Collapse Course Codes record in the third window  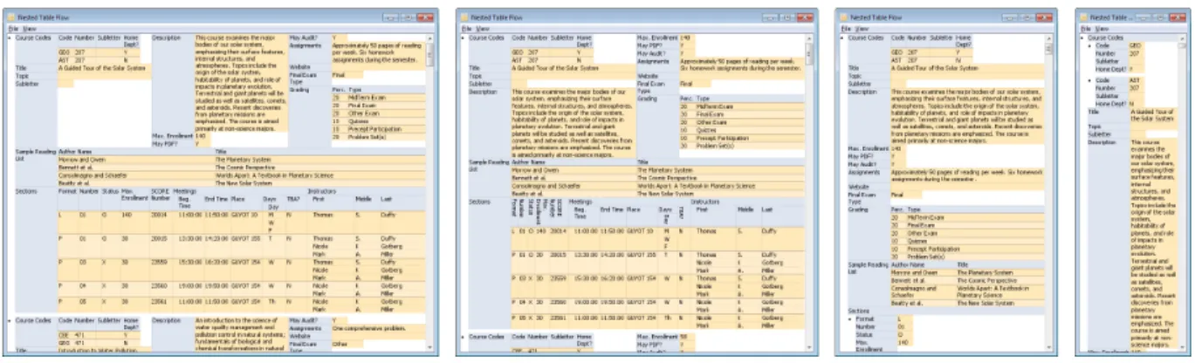pos(843,38)
